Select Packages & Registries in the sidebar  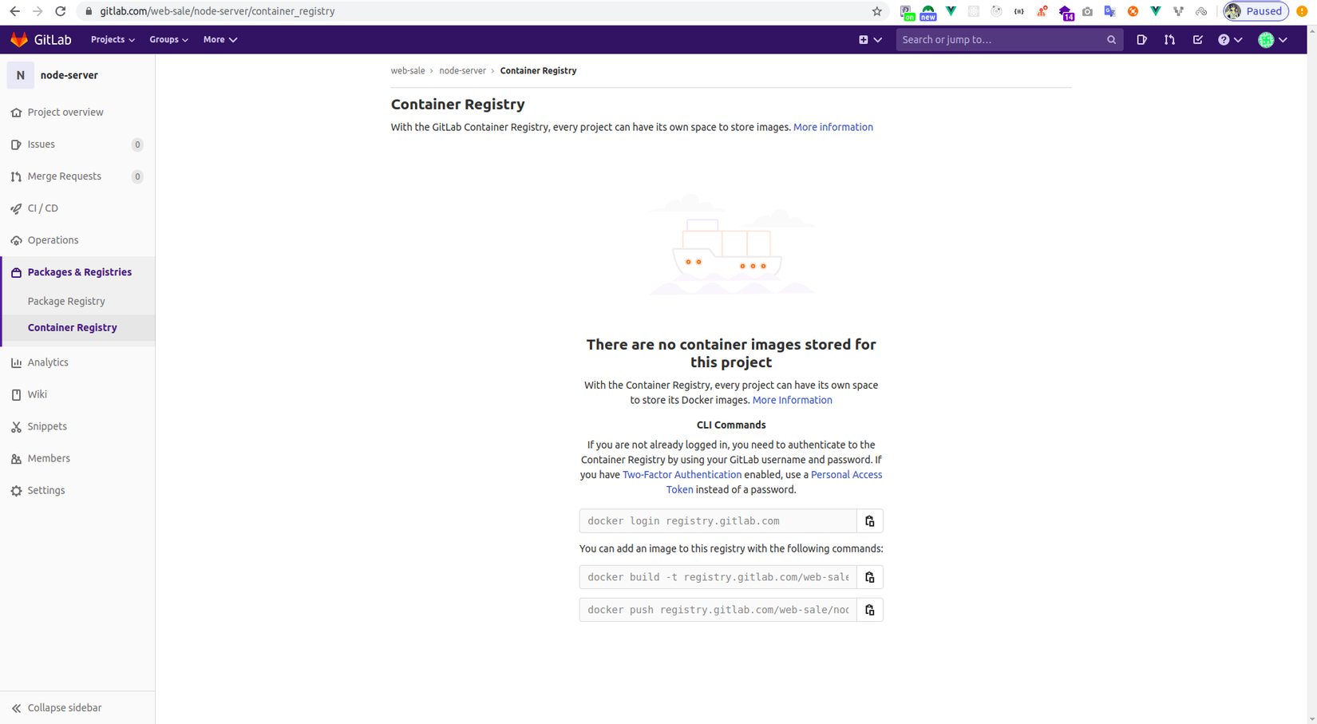click(77, 272)
